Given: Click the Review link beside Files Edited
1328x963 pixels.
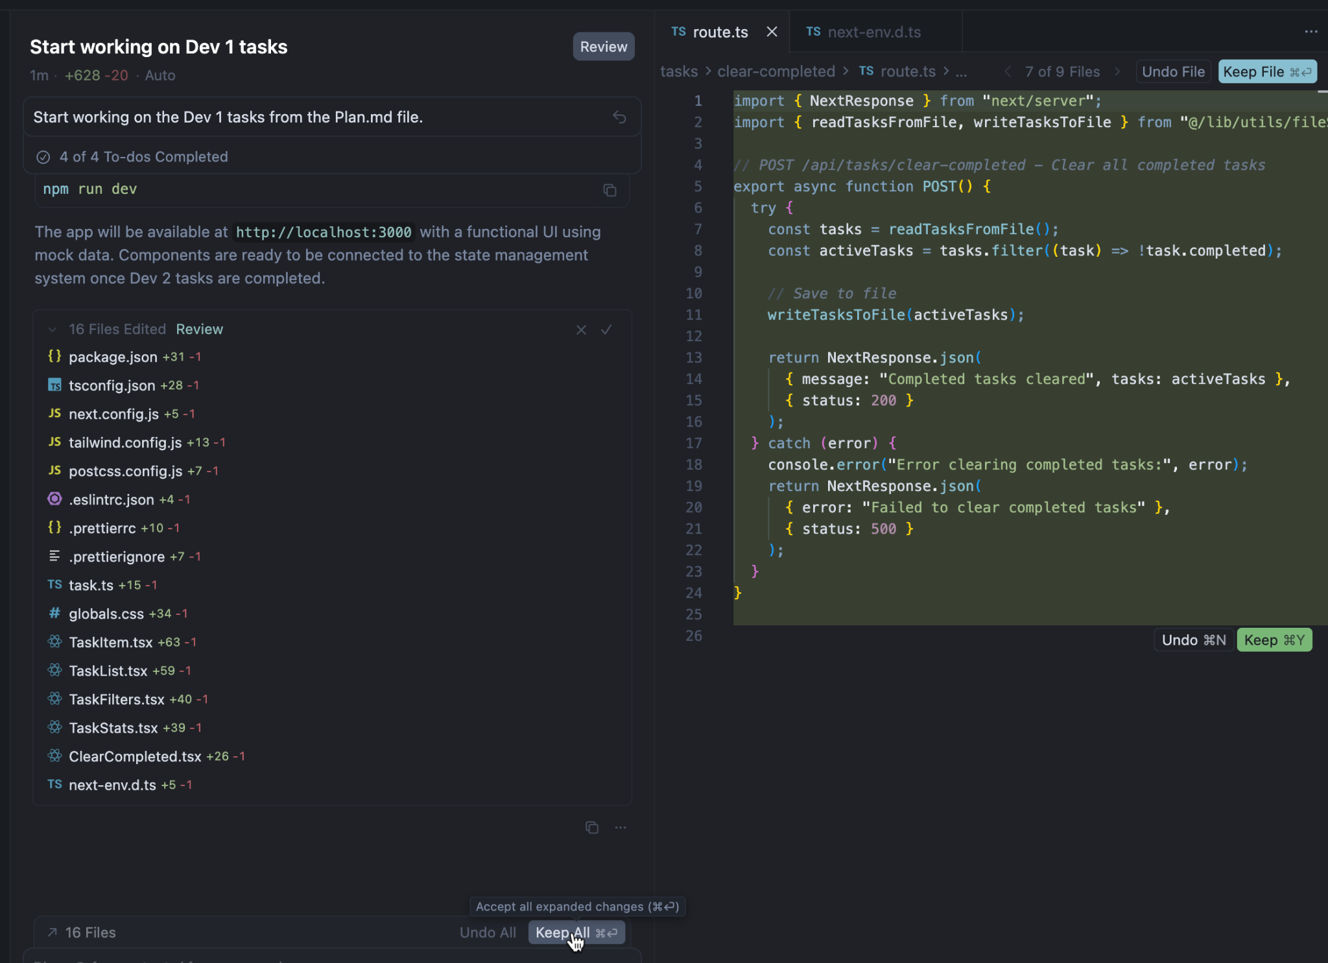Looking at the screenshot, I should tap(199, 329).
